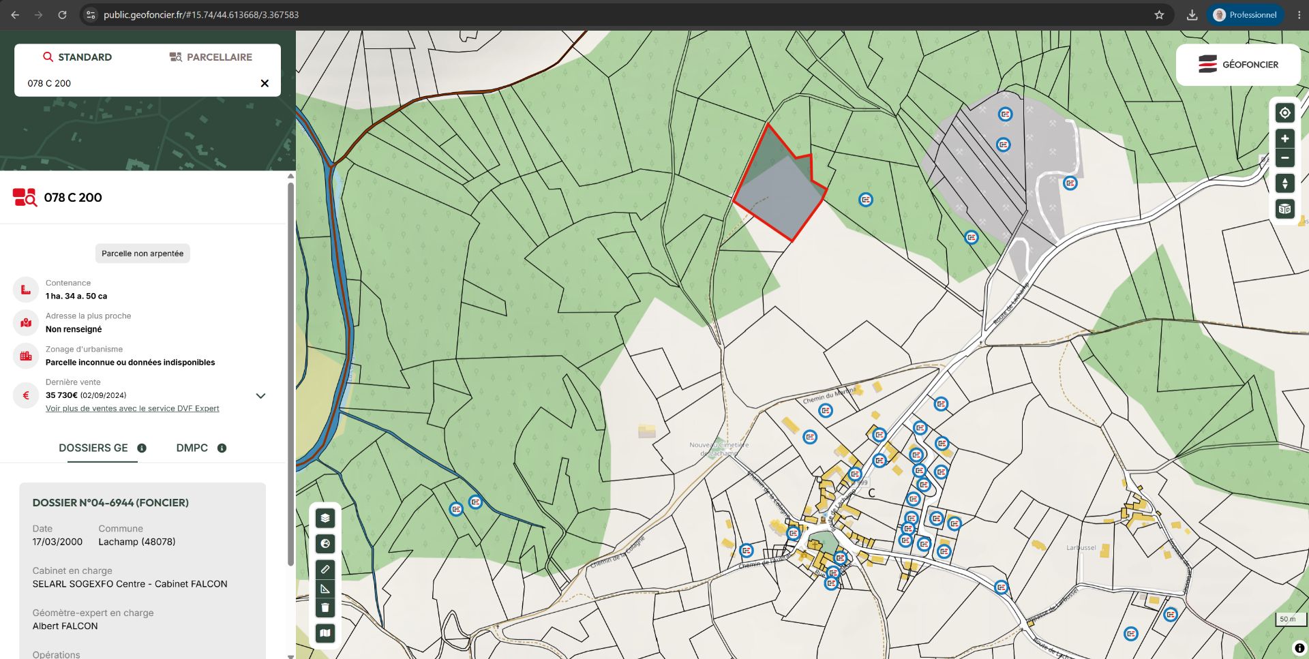Zoom out with the minus button

point(1284,158)
